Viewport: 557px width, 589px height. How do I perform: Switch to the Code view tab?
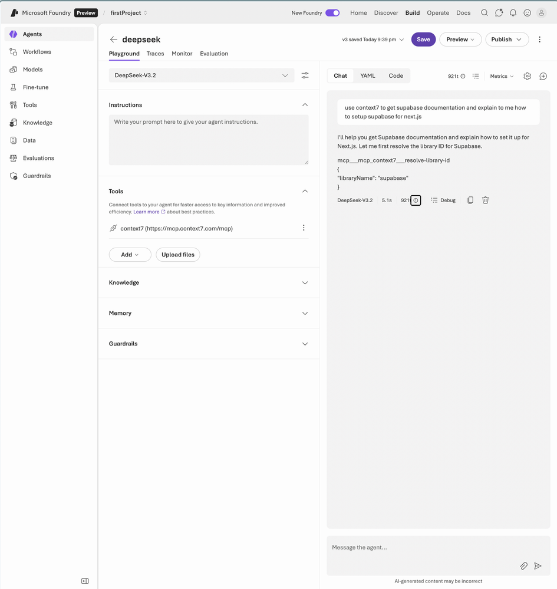(396, 76)
